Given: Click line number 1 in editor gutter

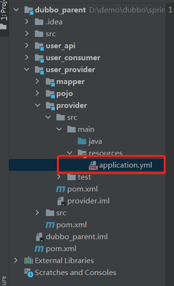Looking at the screenshot, I should coord(170,10).
